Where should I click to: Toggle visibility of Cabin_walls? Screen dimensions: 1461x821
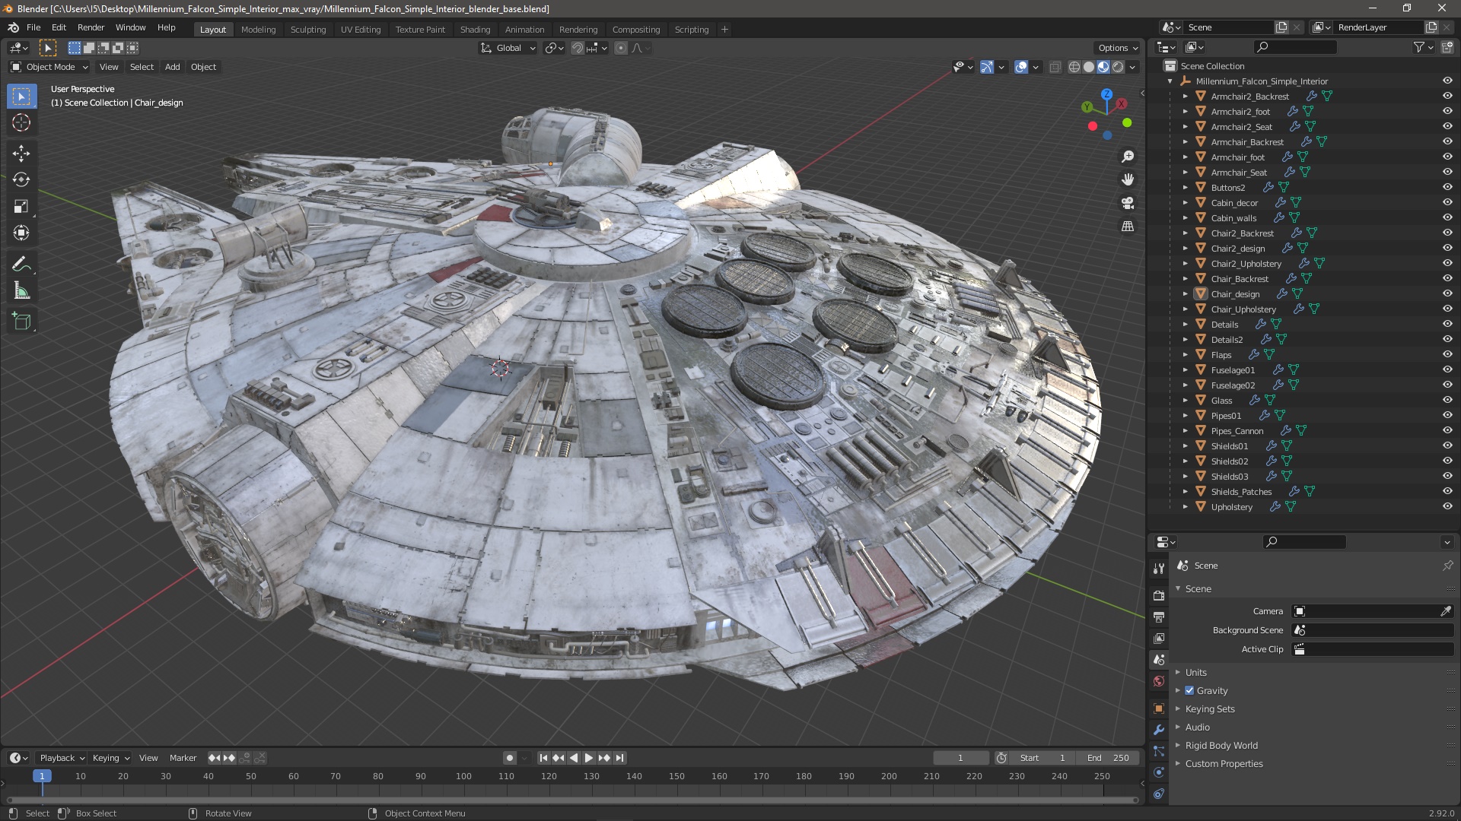(1447, 218)
